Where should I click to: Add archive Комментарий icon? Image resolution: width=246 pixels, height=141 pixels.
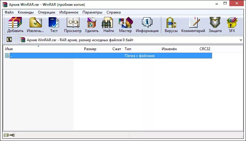point(194,23)
